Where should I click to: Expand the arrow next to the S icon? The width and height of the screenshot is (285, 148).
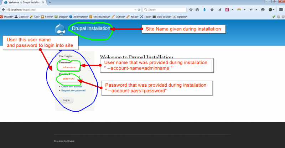click(233, 10)
